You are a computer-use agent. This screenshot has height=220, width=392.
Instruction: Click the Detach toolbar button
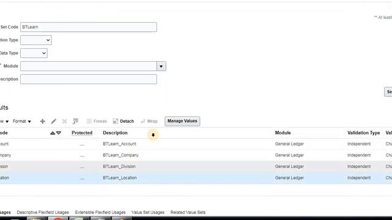(123, 121)
